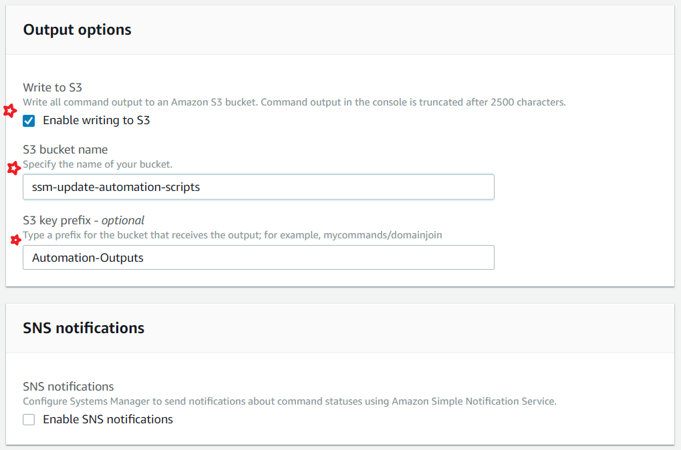Click the 'S3 key prefix - optional' label
The height and width of the screenshot is (450, 681).
click(x=84, y=220)
